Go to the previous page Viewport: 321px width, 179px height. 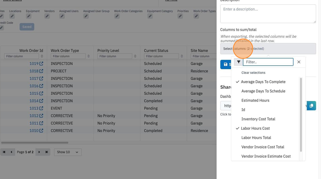(11, 152)
